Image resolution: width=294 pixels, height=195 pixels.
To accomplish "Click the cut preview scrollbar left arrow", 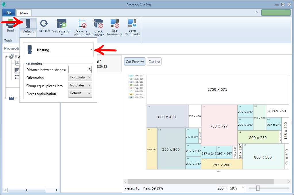I will [125, 182].
